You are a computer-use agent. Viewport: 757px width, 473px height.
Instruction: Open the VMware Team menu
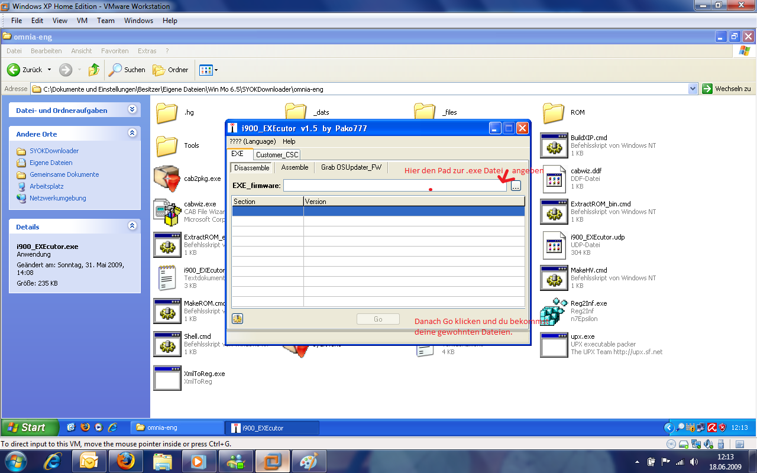(x=106, y=21)
